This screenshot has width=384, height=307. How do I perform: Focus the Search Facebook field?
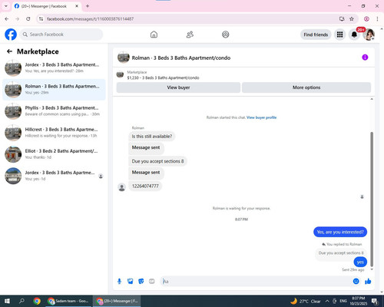pos(61,35)
